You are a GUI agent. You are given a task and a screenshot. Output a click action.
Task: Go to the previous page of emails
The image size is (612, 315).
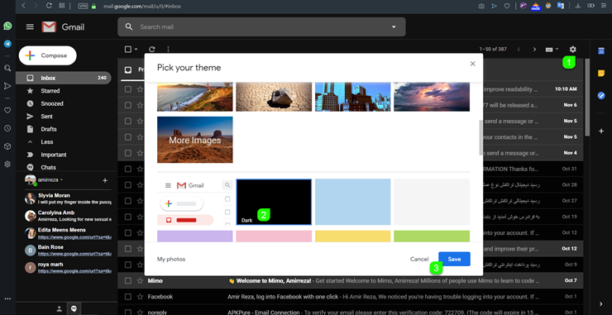[519, 49]
